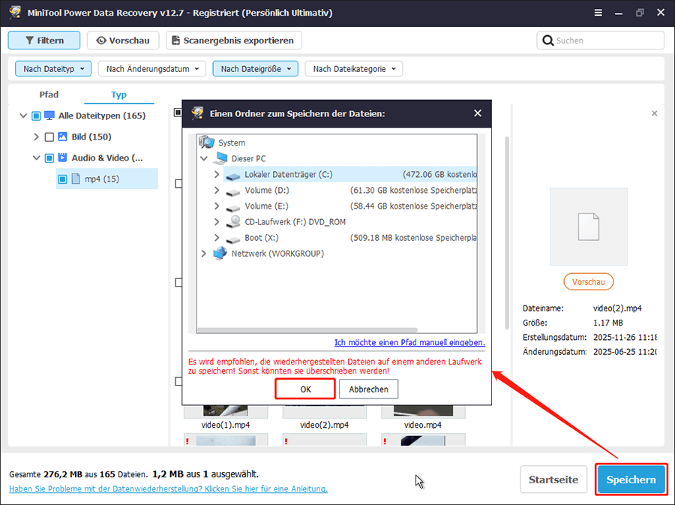Click the magnifier icon in the Suchen field
Image resolution: width=675 pixels, height=505 pixels.
point(548,40)
